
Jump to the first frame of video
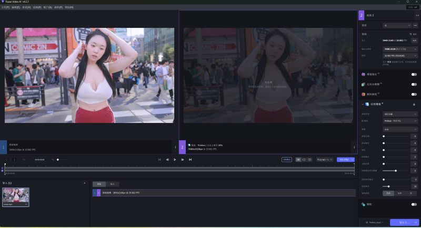(159, 159)
